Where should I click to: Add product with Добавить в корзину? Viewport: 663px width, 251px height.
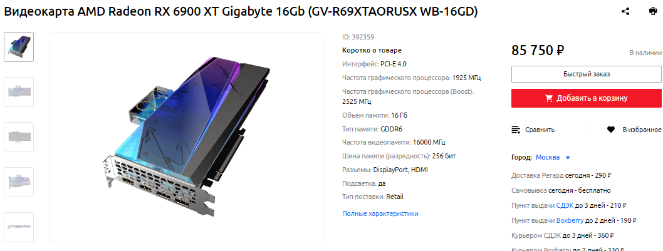587,98
